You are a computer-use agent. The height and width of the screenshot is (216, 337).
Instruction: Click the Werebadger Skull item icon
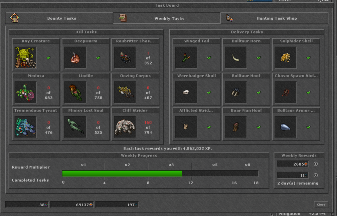tap(186, 92)
